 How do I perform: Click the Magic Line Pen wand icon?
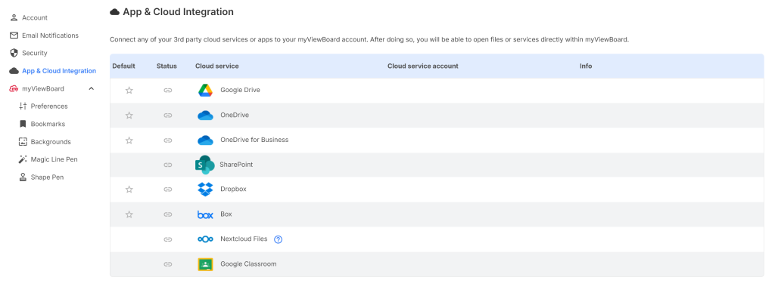click(23, 159)
